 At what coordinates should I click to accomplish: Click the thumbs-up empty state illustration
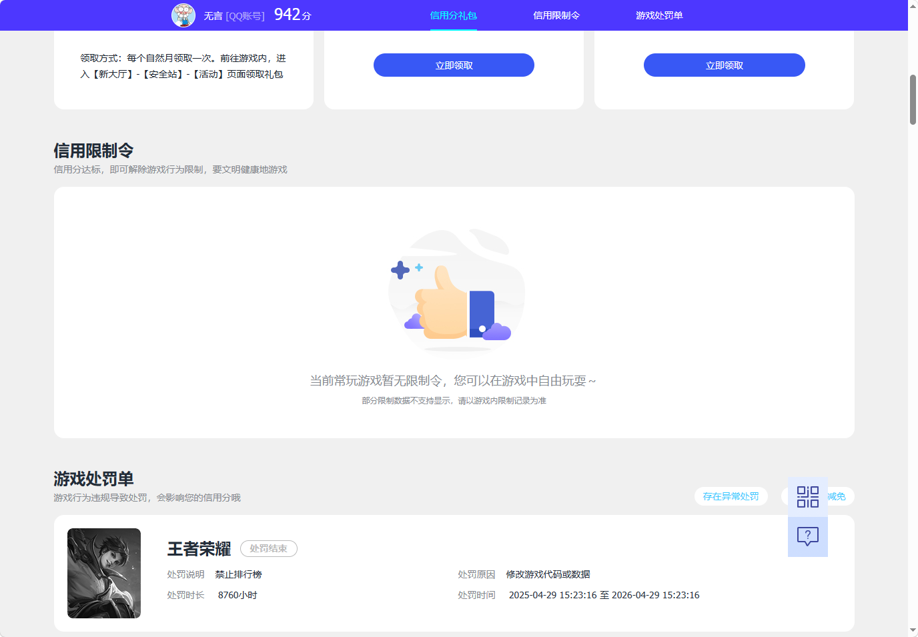coord(456,290)
